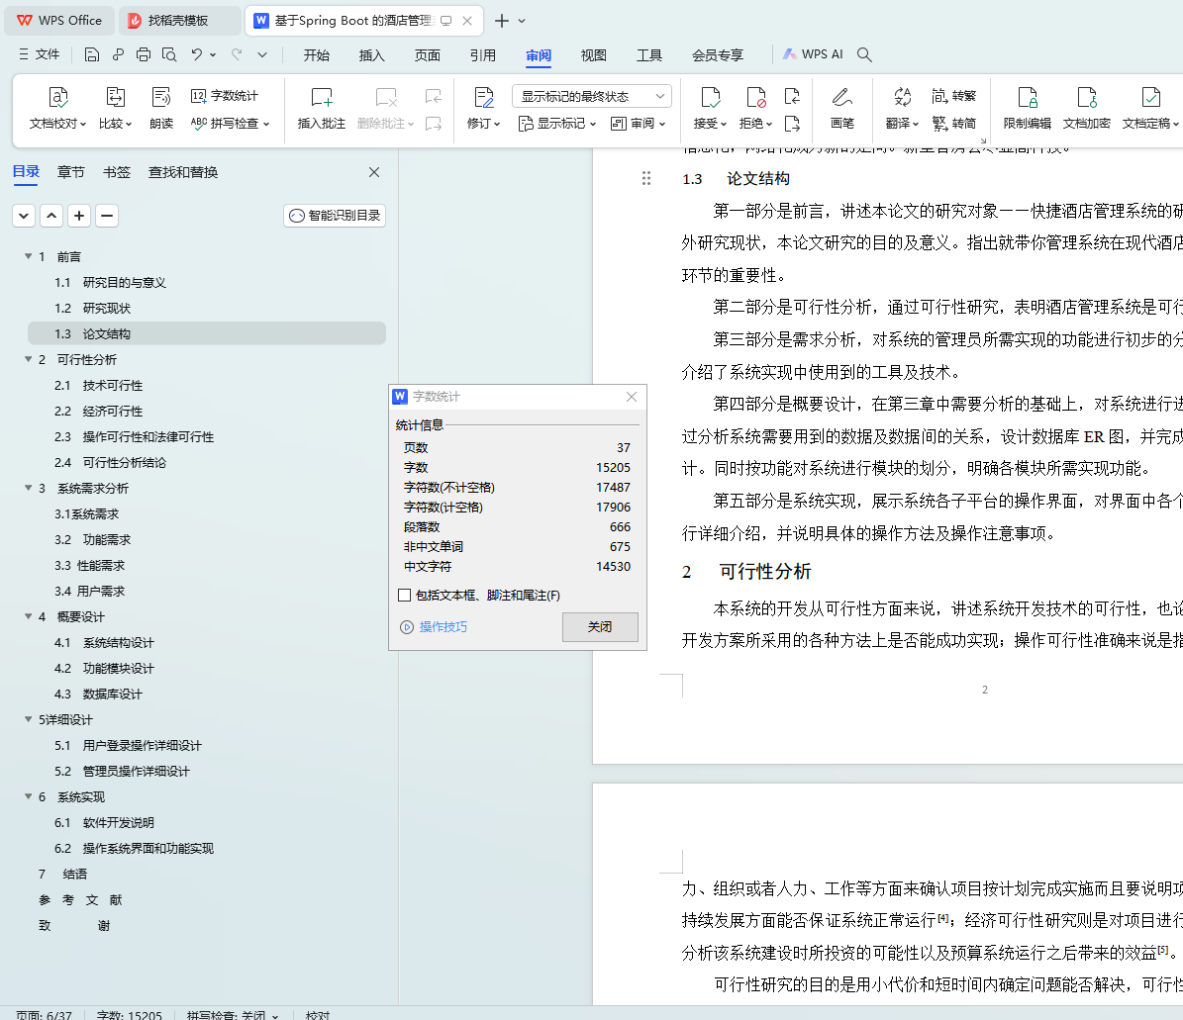Screen dimensions: 1183x1020
Task: Jump to 参考文献 in outline
Action: (x=81, y=899)
